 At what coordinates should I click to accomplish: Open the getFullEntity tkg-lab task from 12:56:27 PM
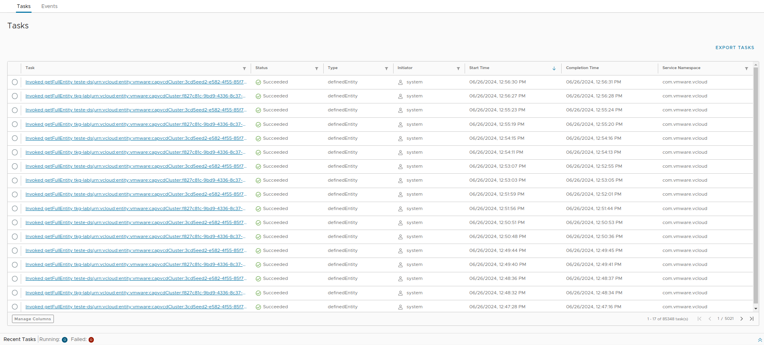[x=135, y=96]
